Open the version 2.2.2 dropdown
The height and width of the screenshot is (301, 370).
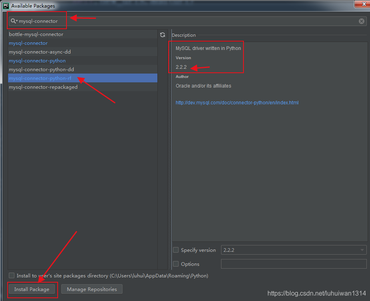tap(294, 250)
